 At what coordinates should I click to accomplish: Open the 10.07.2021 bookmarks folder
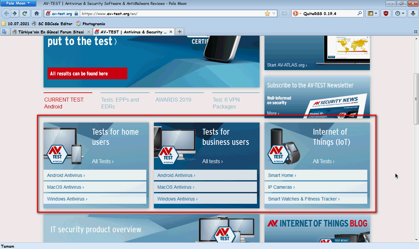point(15,24)
